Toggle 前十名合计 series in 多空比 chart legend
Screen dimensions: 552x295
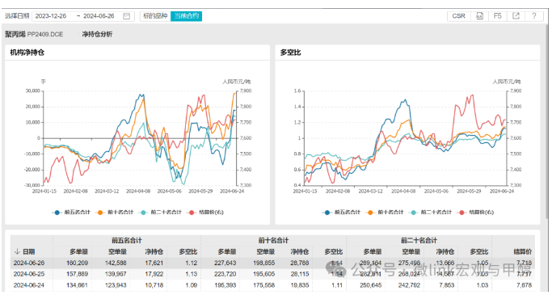click(385, 213)
